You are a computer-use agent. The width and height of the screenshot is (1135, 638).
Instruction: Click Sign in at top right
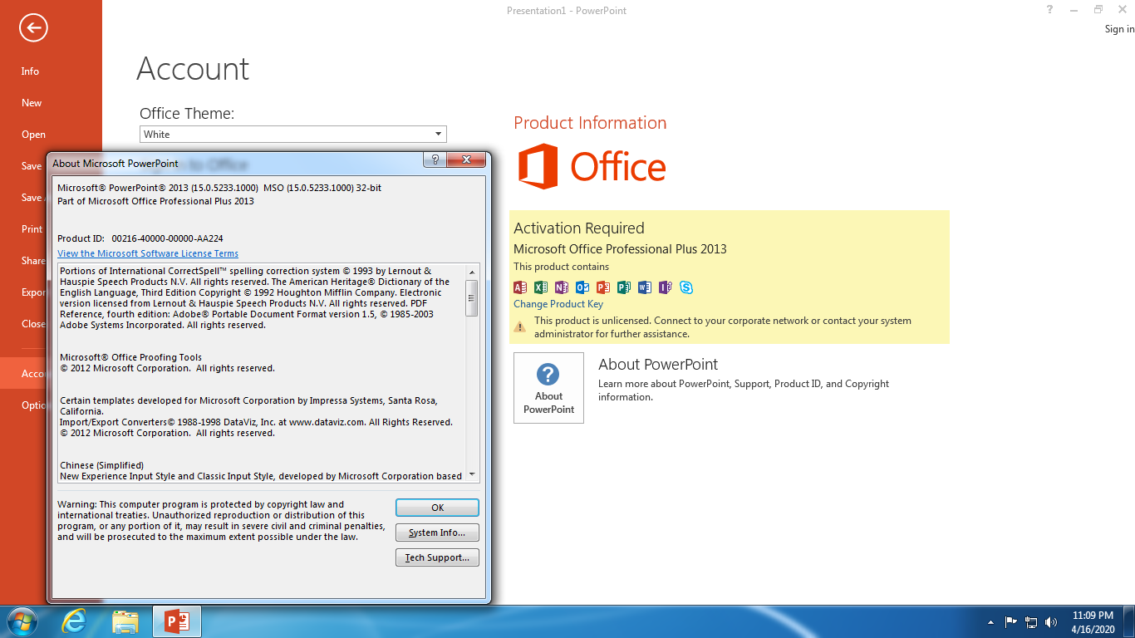coord(1119,29)
